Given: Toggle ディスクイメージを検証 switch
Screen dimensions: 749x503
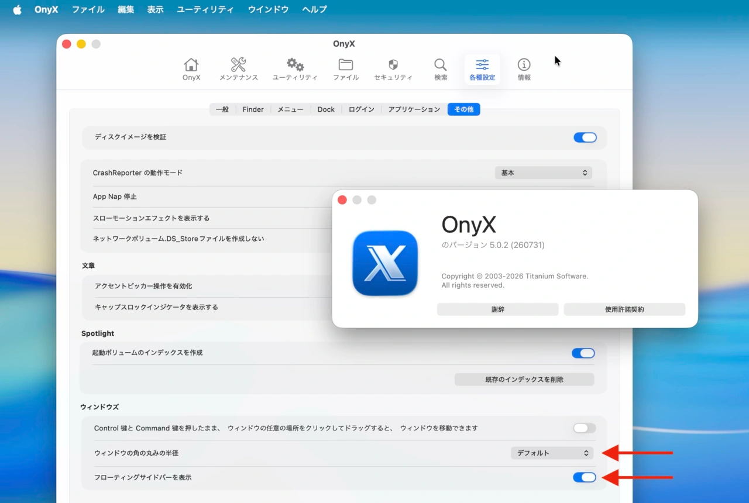Looking at the screenshot, I should (x=585, y=137).
